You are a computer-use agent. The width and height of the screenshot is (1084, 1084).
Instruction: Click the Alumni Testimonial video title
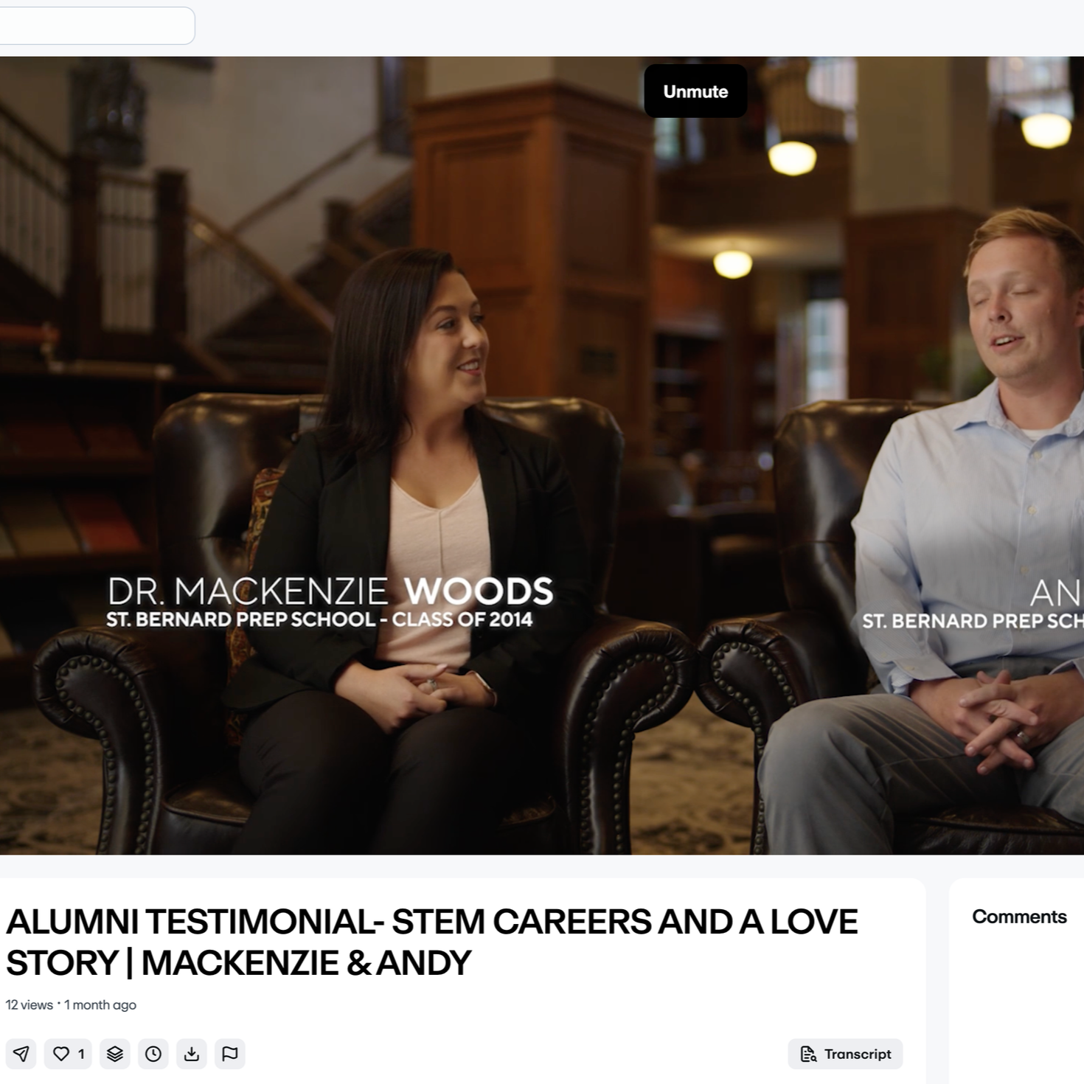tap(431, 942)
